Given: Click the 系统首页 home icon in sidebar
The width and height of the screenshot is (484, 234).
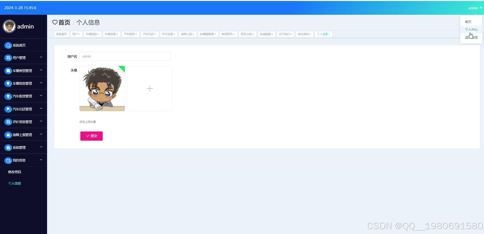Looking at the screenshot, I should (8, 45).
